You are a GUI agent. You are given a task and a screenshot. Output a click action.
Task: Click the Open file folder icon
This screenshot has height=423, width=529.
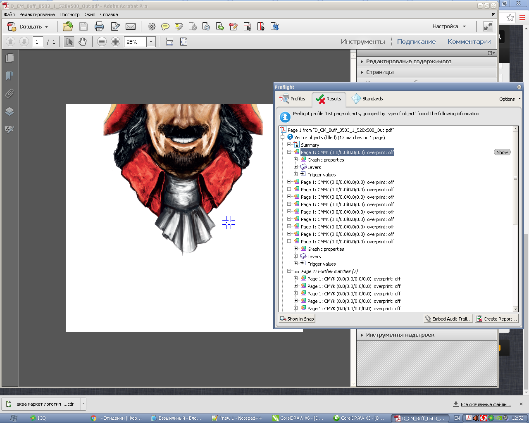pos(68,27)
